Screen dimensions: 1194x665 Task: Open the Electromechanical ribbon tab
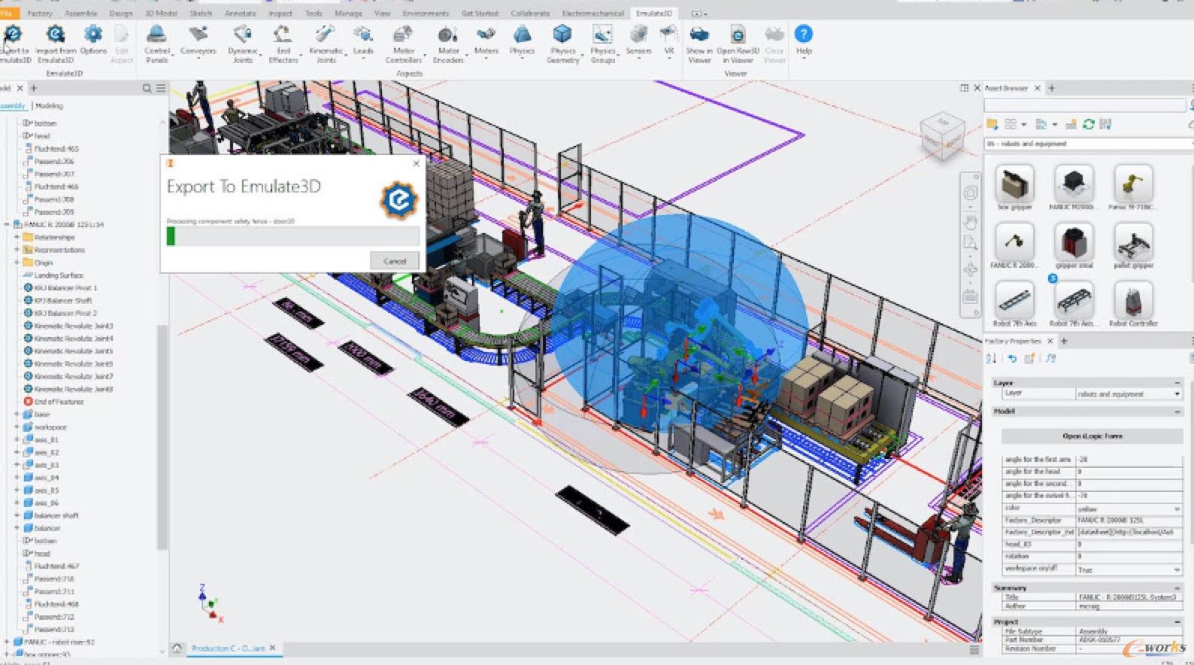coord(593,14)
